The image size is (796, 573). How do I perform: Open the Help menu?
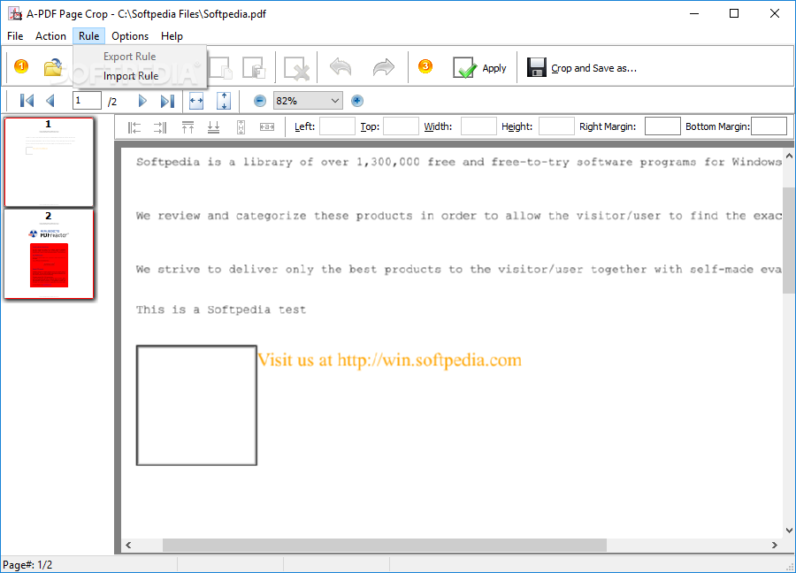172,36
